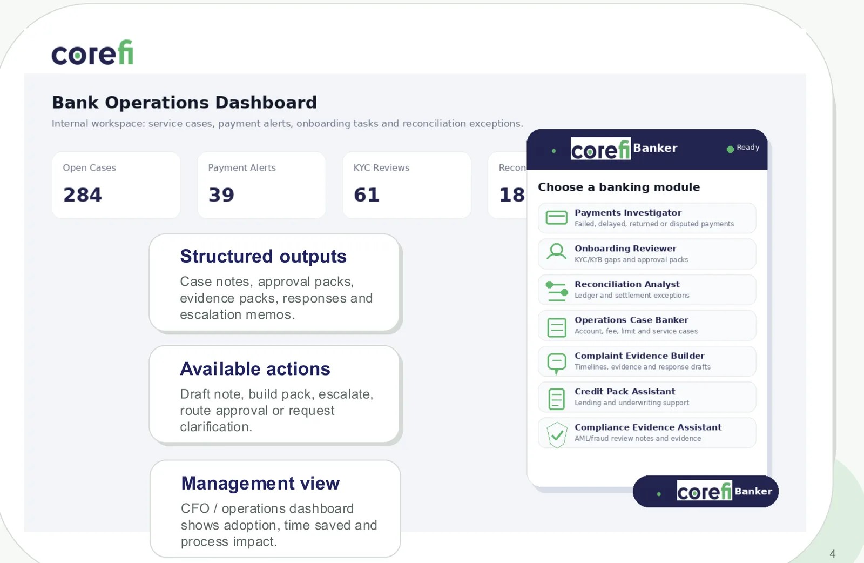Click the Compliance Evidence Assistant shield icon
The height and width of the screenshot is (563, 864).
[x=557, y=435]
